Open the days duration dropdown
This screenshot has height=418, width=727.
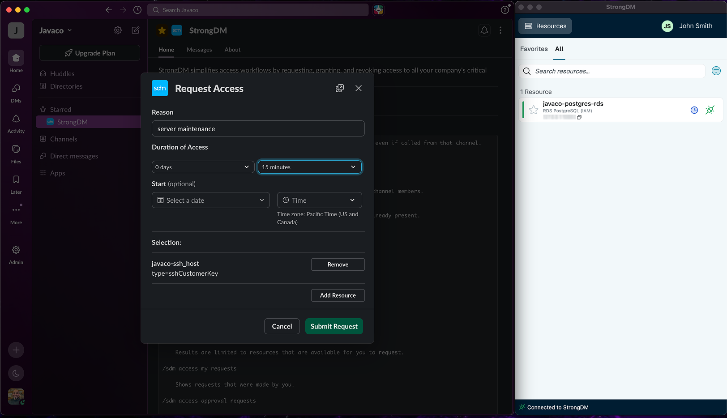pos(203,167)
